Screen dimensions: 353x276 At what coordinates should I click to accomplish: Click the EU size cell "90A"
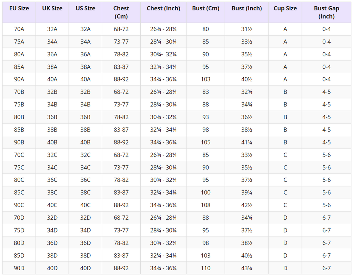(x=19, y=79)
